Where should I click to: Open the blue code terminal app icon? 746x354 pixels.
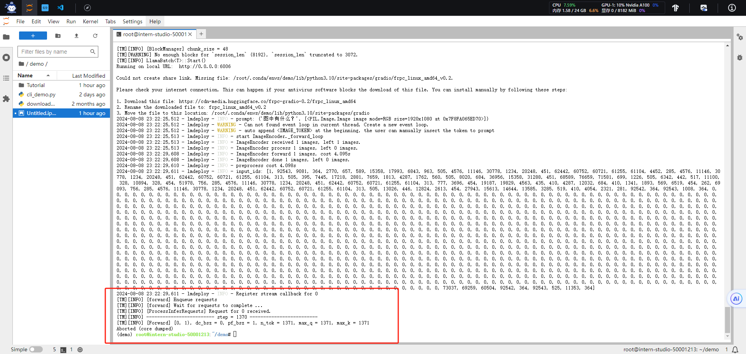tap(45, 8)
